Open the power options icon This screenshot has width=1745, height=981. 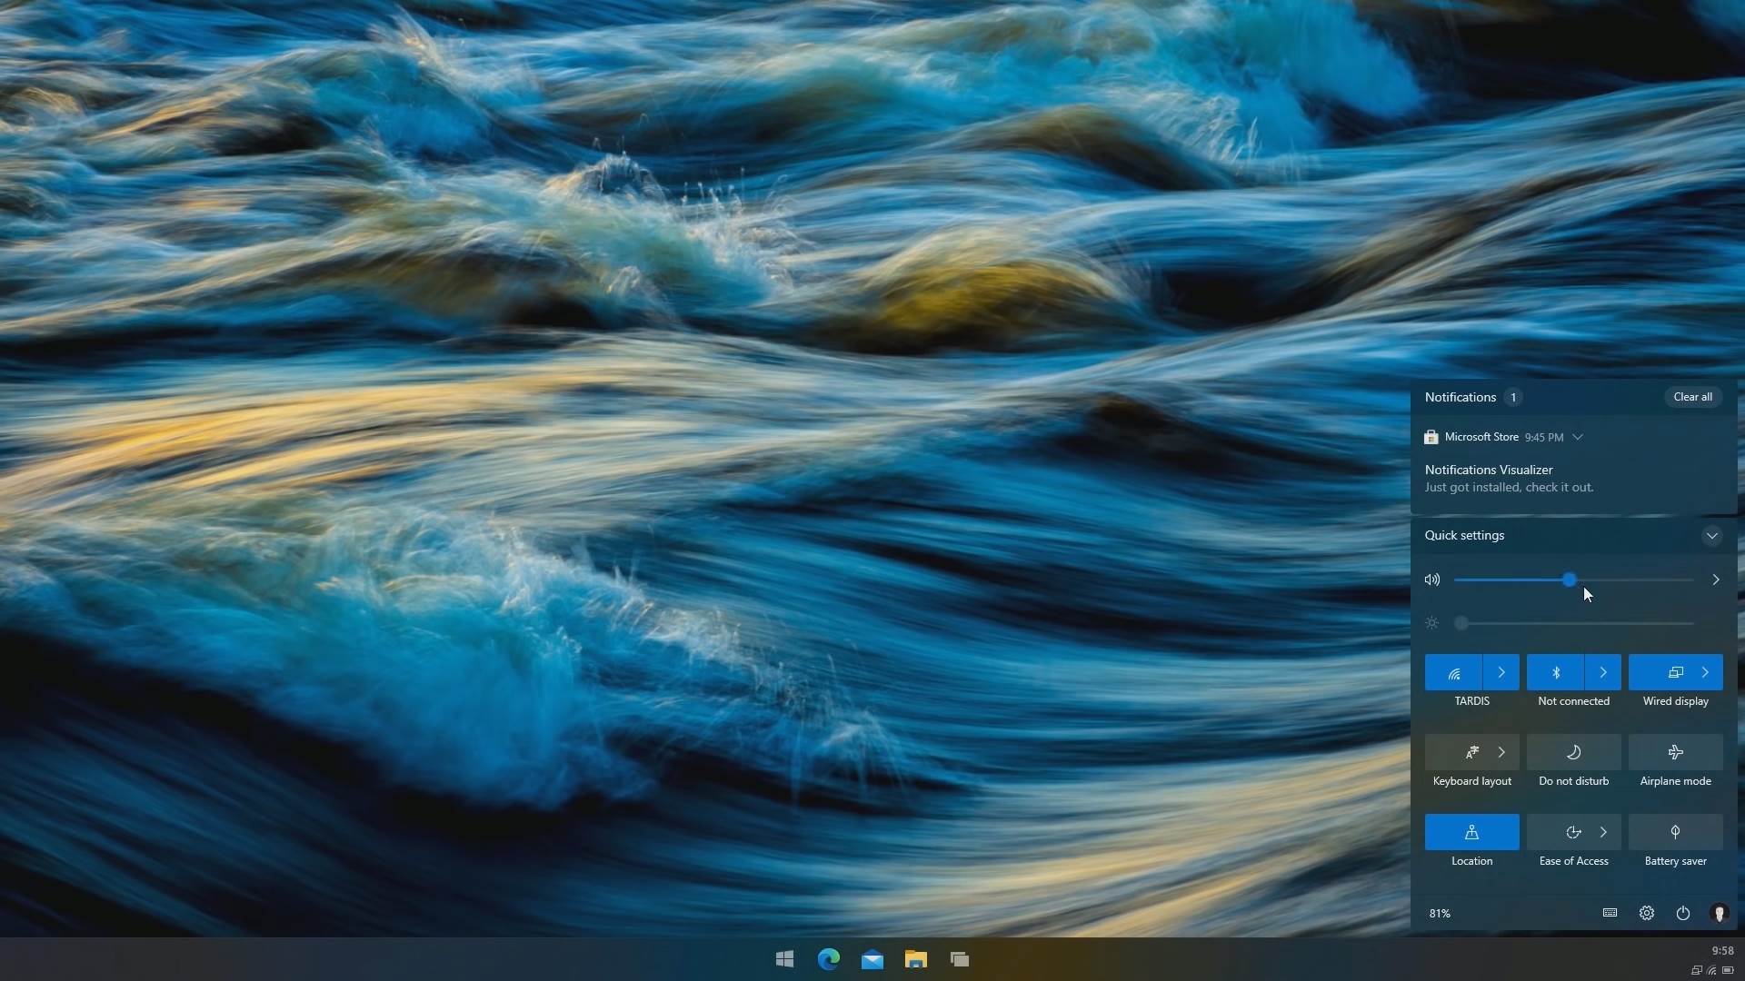pos(1682,913)
